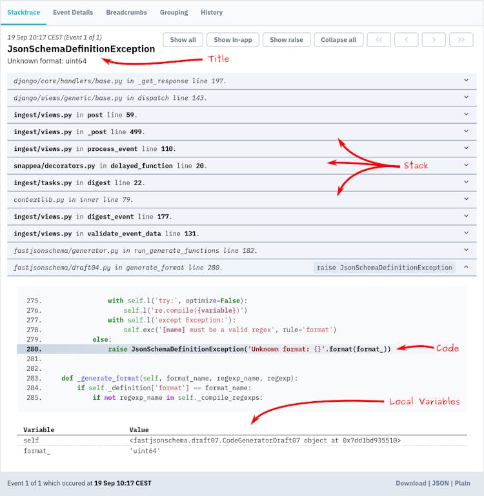Image resolution: width=484 pixels, height=496 pixels.
Task: Go to the first event using double-left arrow
Action: (x=379, y=40)
